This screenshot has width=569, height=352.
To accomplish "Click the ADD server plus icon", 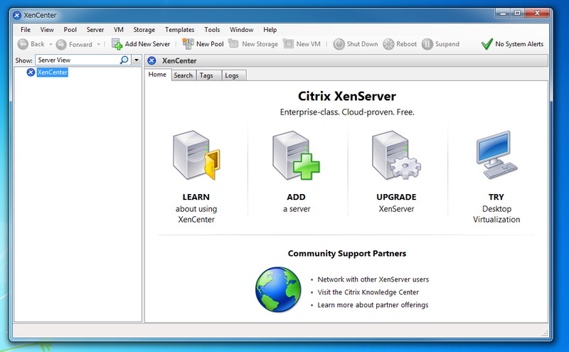I will [x=296, y=155].
